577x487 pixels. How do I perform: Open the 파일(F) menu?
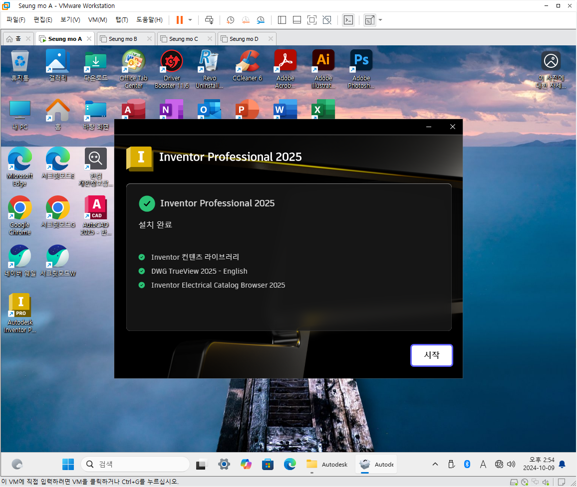[x=16, y=20]
